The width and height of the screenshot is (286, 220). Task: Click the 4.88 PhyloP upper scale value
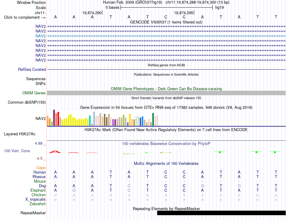point(39,143)
